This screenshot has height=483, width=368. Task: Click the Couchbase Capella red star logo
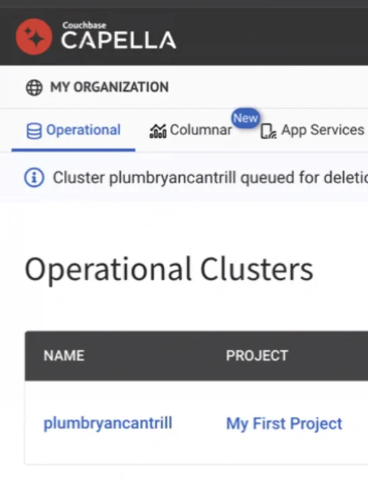(x=34, y=37)
